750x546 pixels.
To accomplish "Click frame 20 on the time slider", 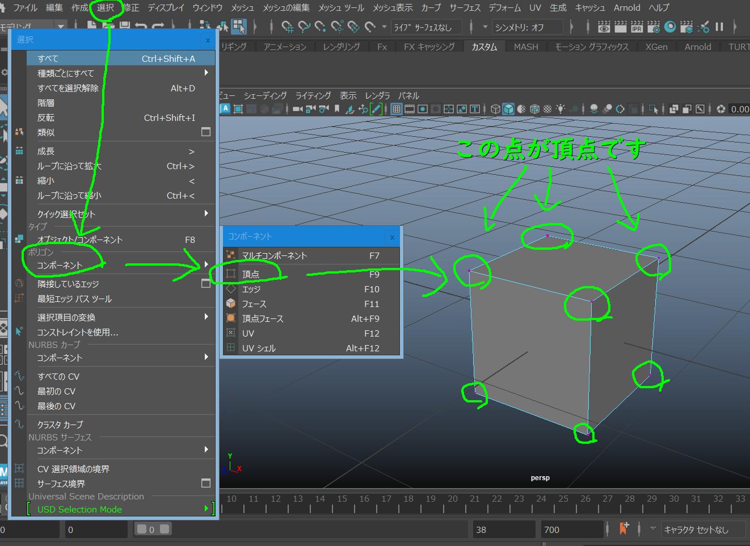I will [452, 498].
